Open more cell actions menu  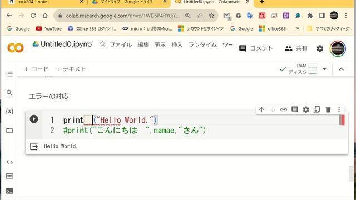click(x=339, y=110)
